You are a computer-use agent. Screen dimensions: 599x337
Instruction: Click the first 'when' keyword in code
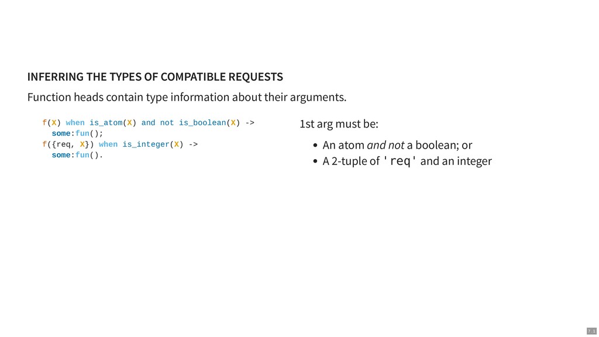(x=75, y=123)
